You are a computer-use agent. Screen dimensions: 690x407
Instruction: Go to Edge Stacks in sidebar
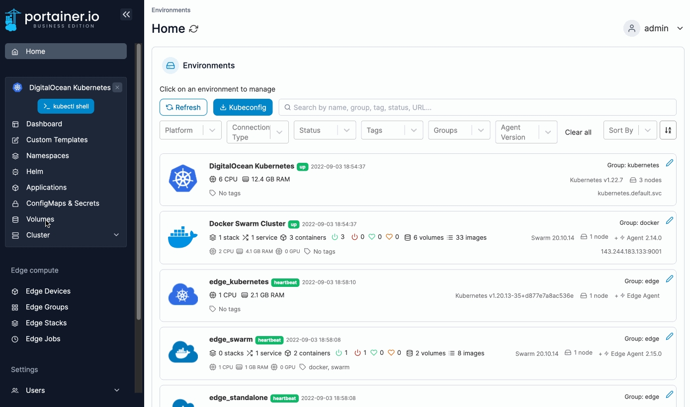46,323
